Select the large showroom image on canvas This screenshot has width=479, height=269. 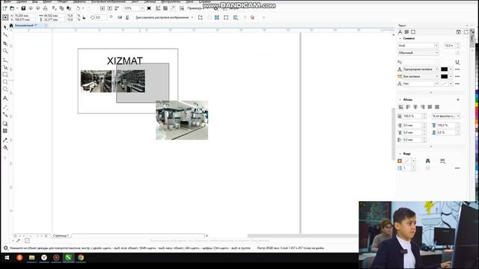pyautogui.click(x=182, y=120)
